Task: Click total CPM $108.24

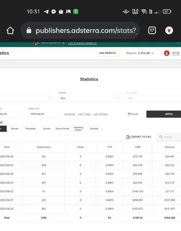Action: coord(138,218)
